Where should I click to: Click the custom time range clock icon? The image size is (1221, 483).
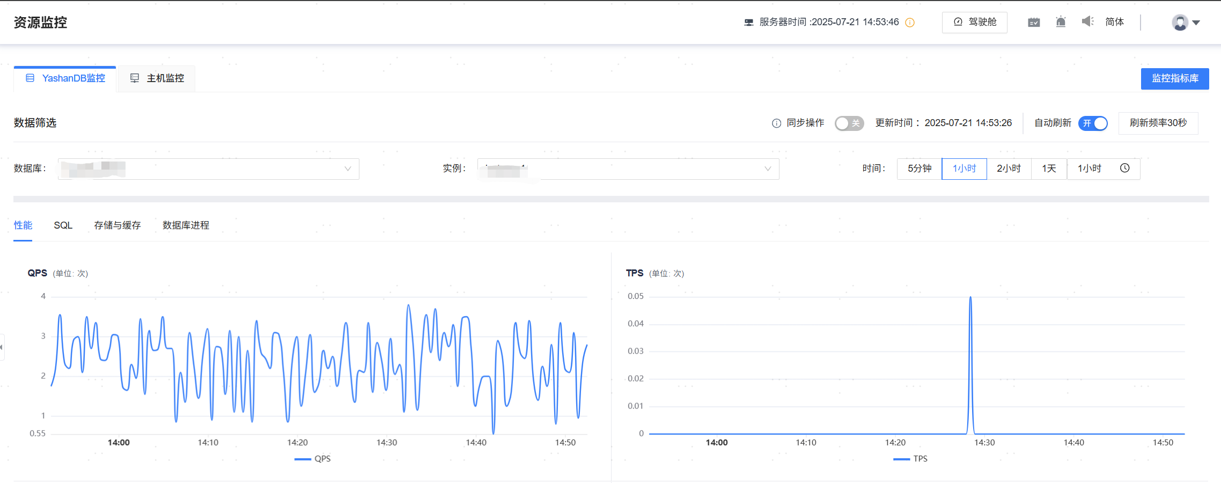1125,169
